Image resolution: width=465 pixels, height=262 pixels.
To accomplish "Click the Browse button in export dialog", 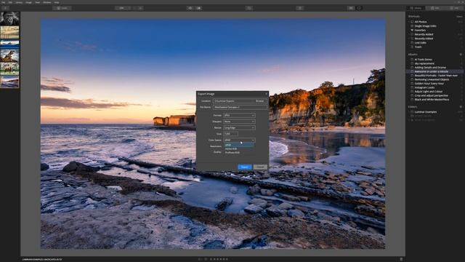I will click(260, 101).
